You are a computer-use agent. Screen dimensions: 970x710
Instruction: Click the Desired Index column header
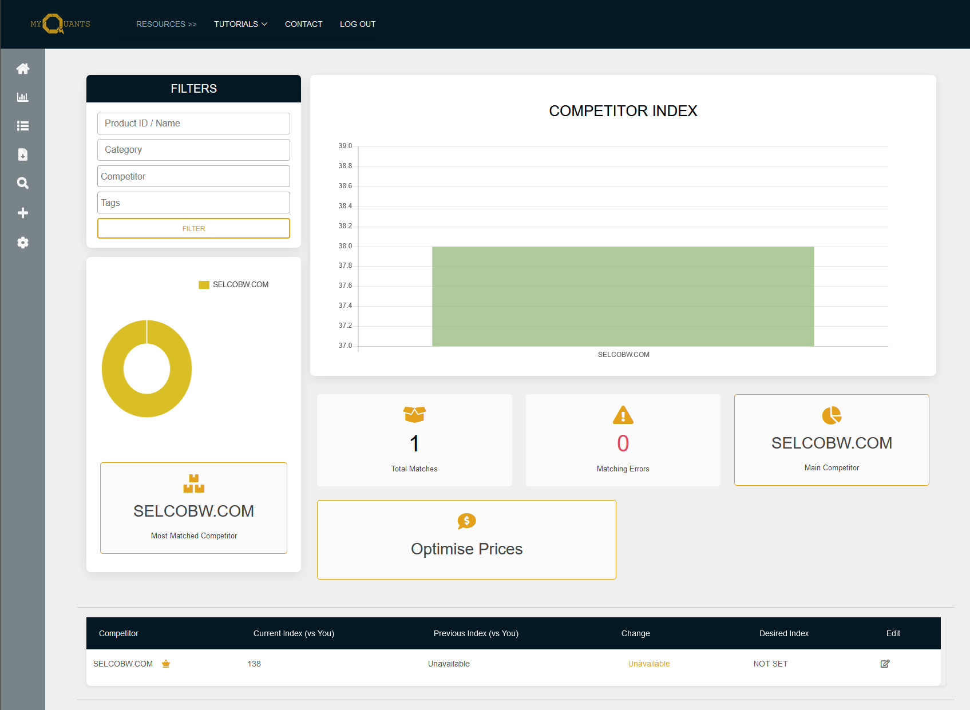[784, 633]
